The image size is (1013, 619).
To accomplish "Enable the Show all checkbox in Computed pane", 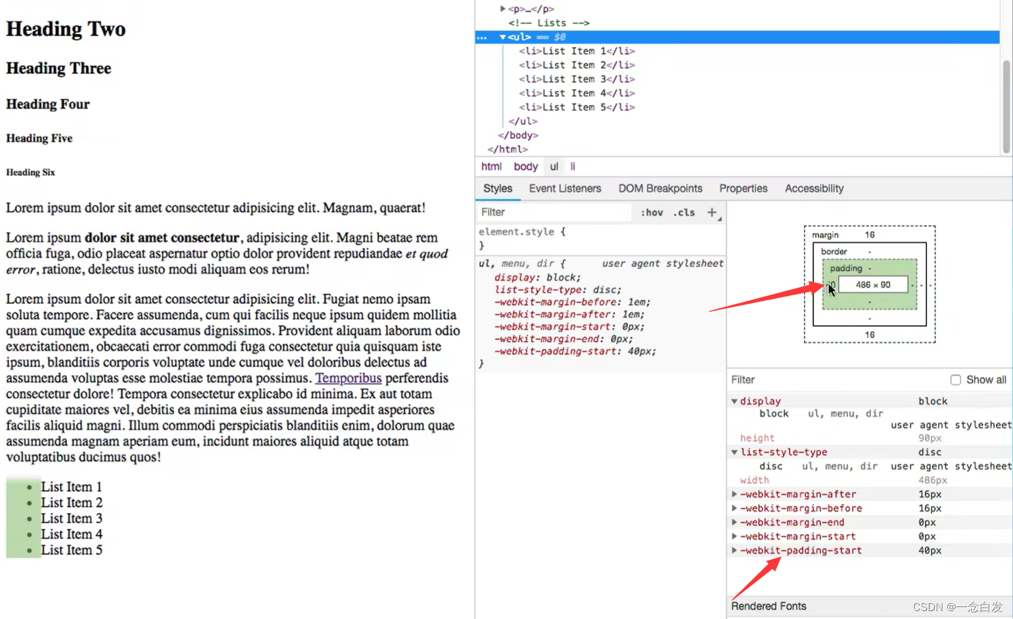I will click(x=956, y=380).
